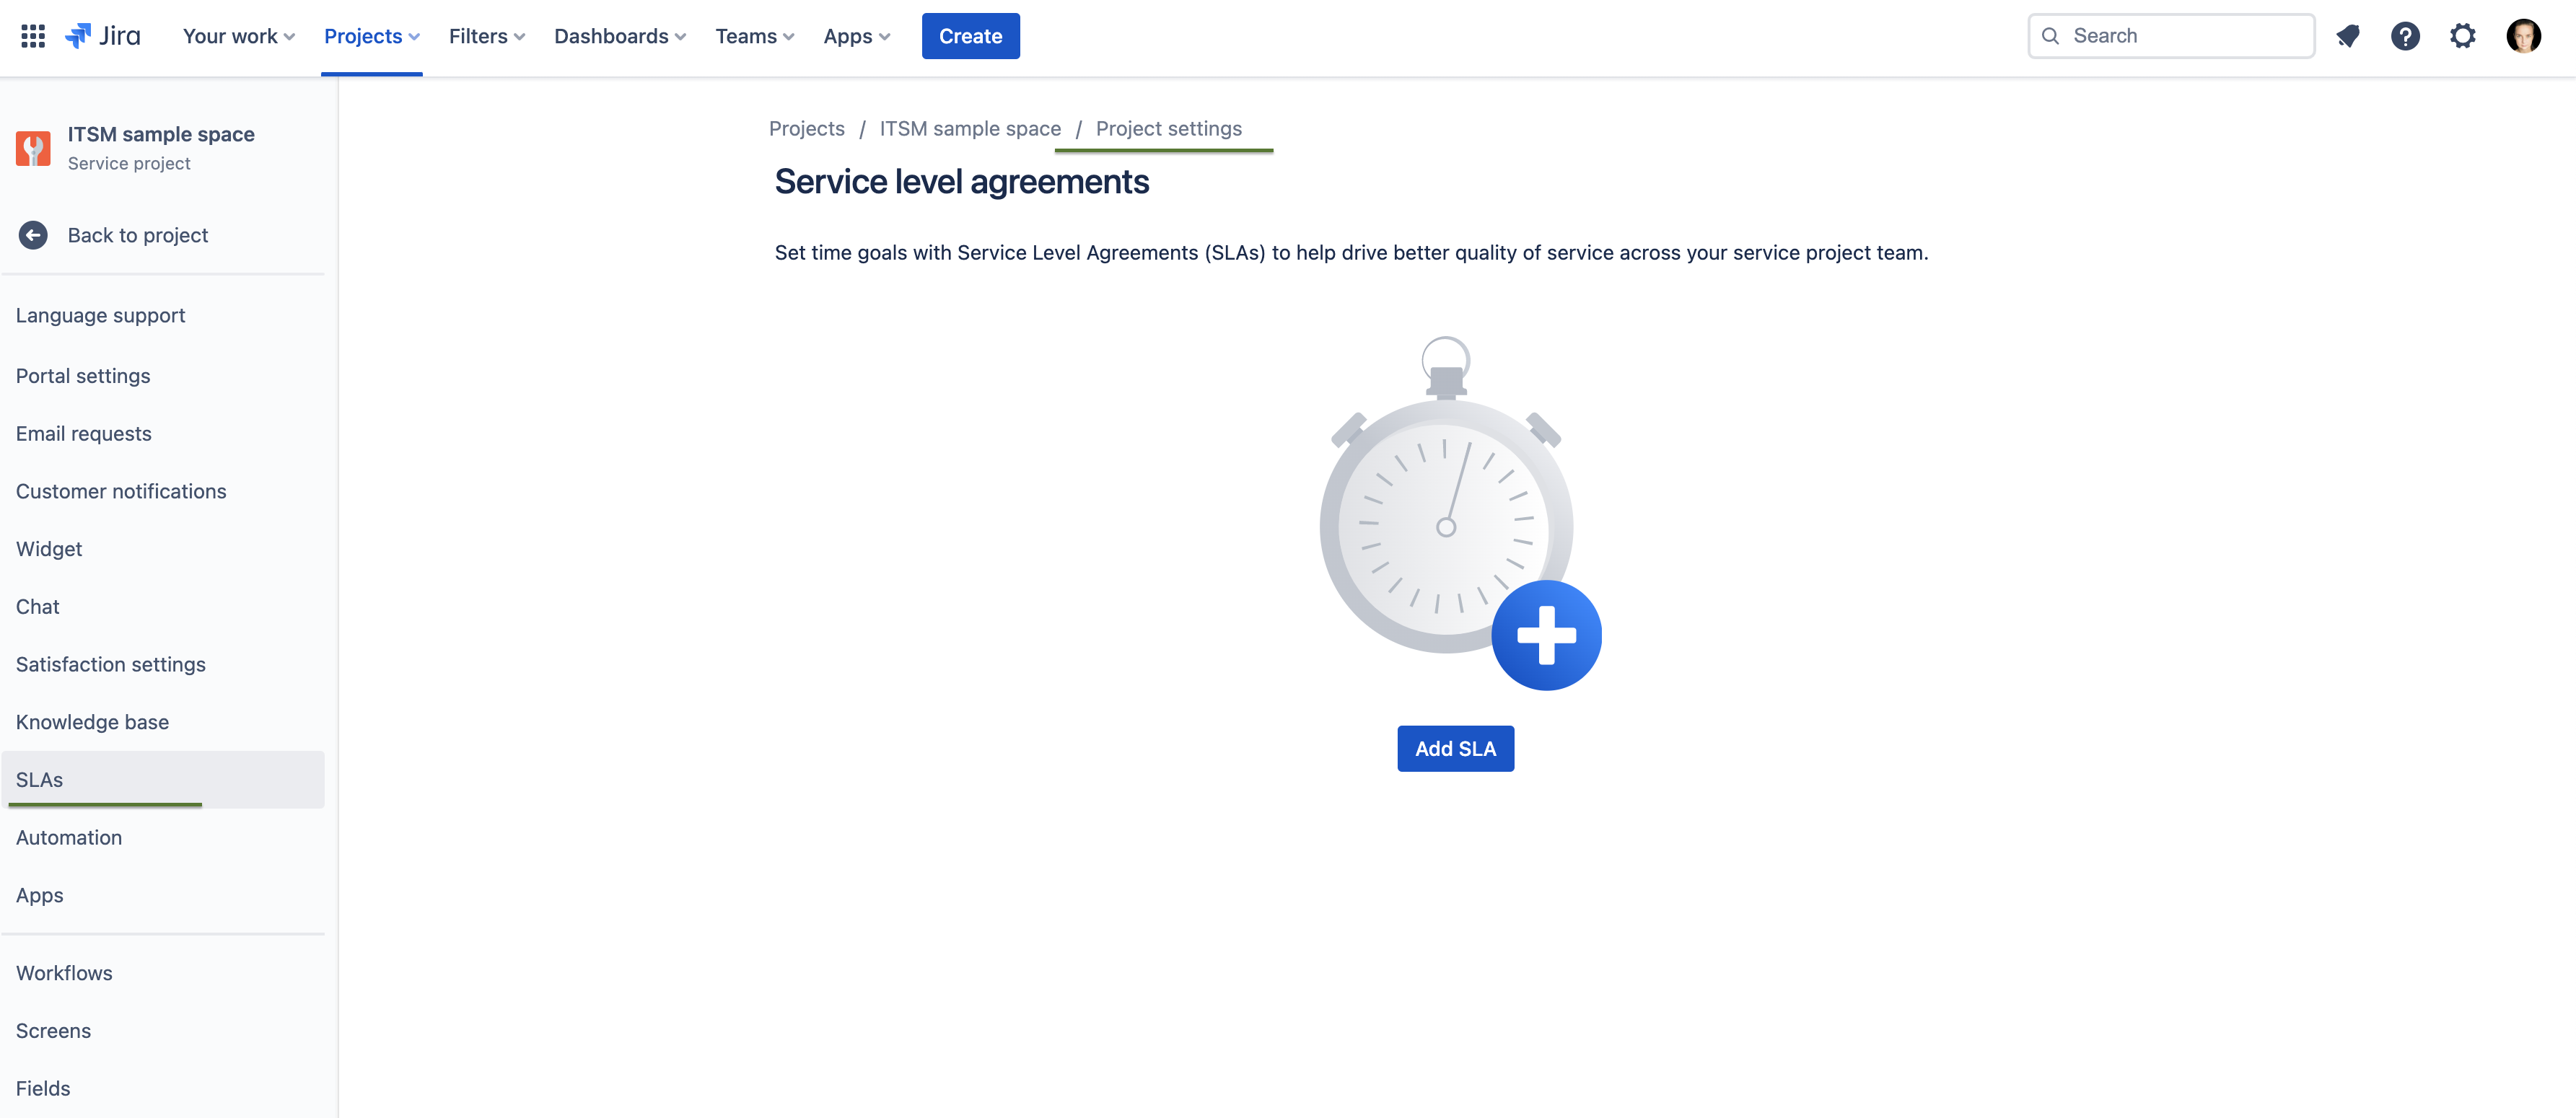
Task: Expand the Your work dropdown
Action: 238,36
